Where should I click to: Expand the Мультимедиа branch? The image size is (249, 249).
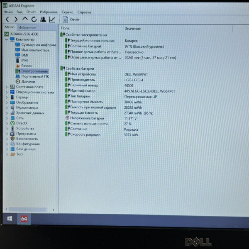pos(7,108)
